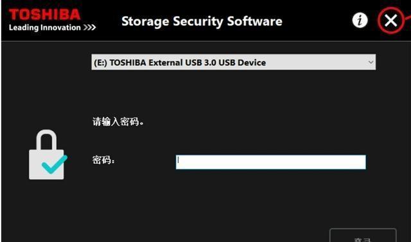Image resolution: width=411 pixels, height=242 pixels.
Task: Click the letter i inside the white circle
Action: (360, 20)
